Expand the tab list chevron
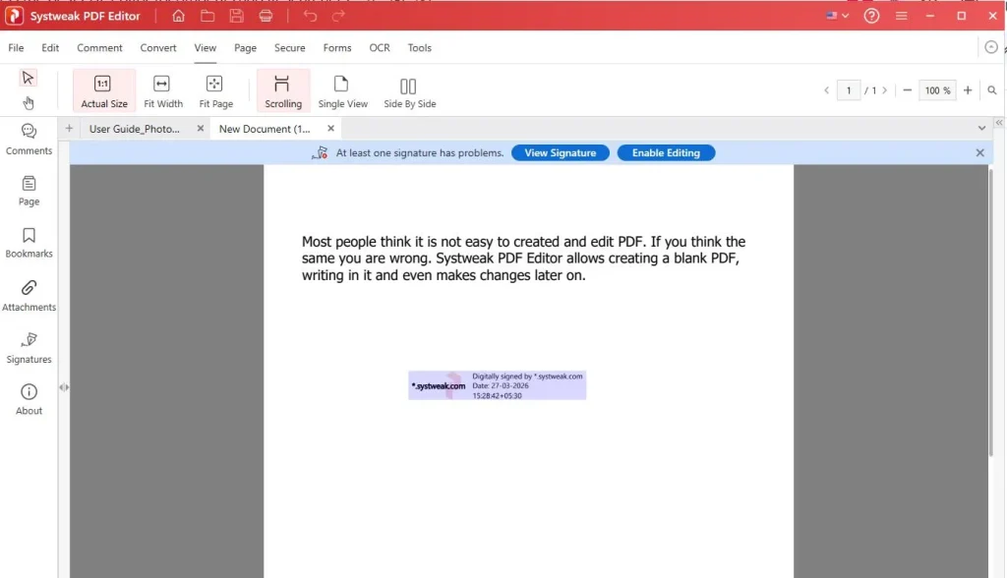The width and height of the screenshot is (1007, 578). 981,129
